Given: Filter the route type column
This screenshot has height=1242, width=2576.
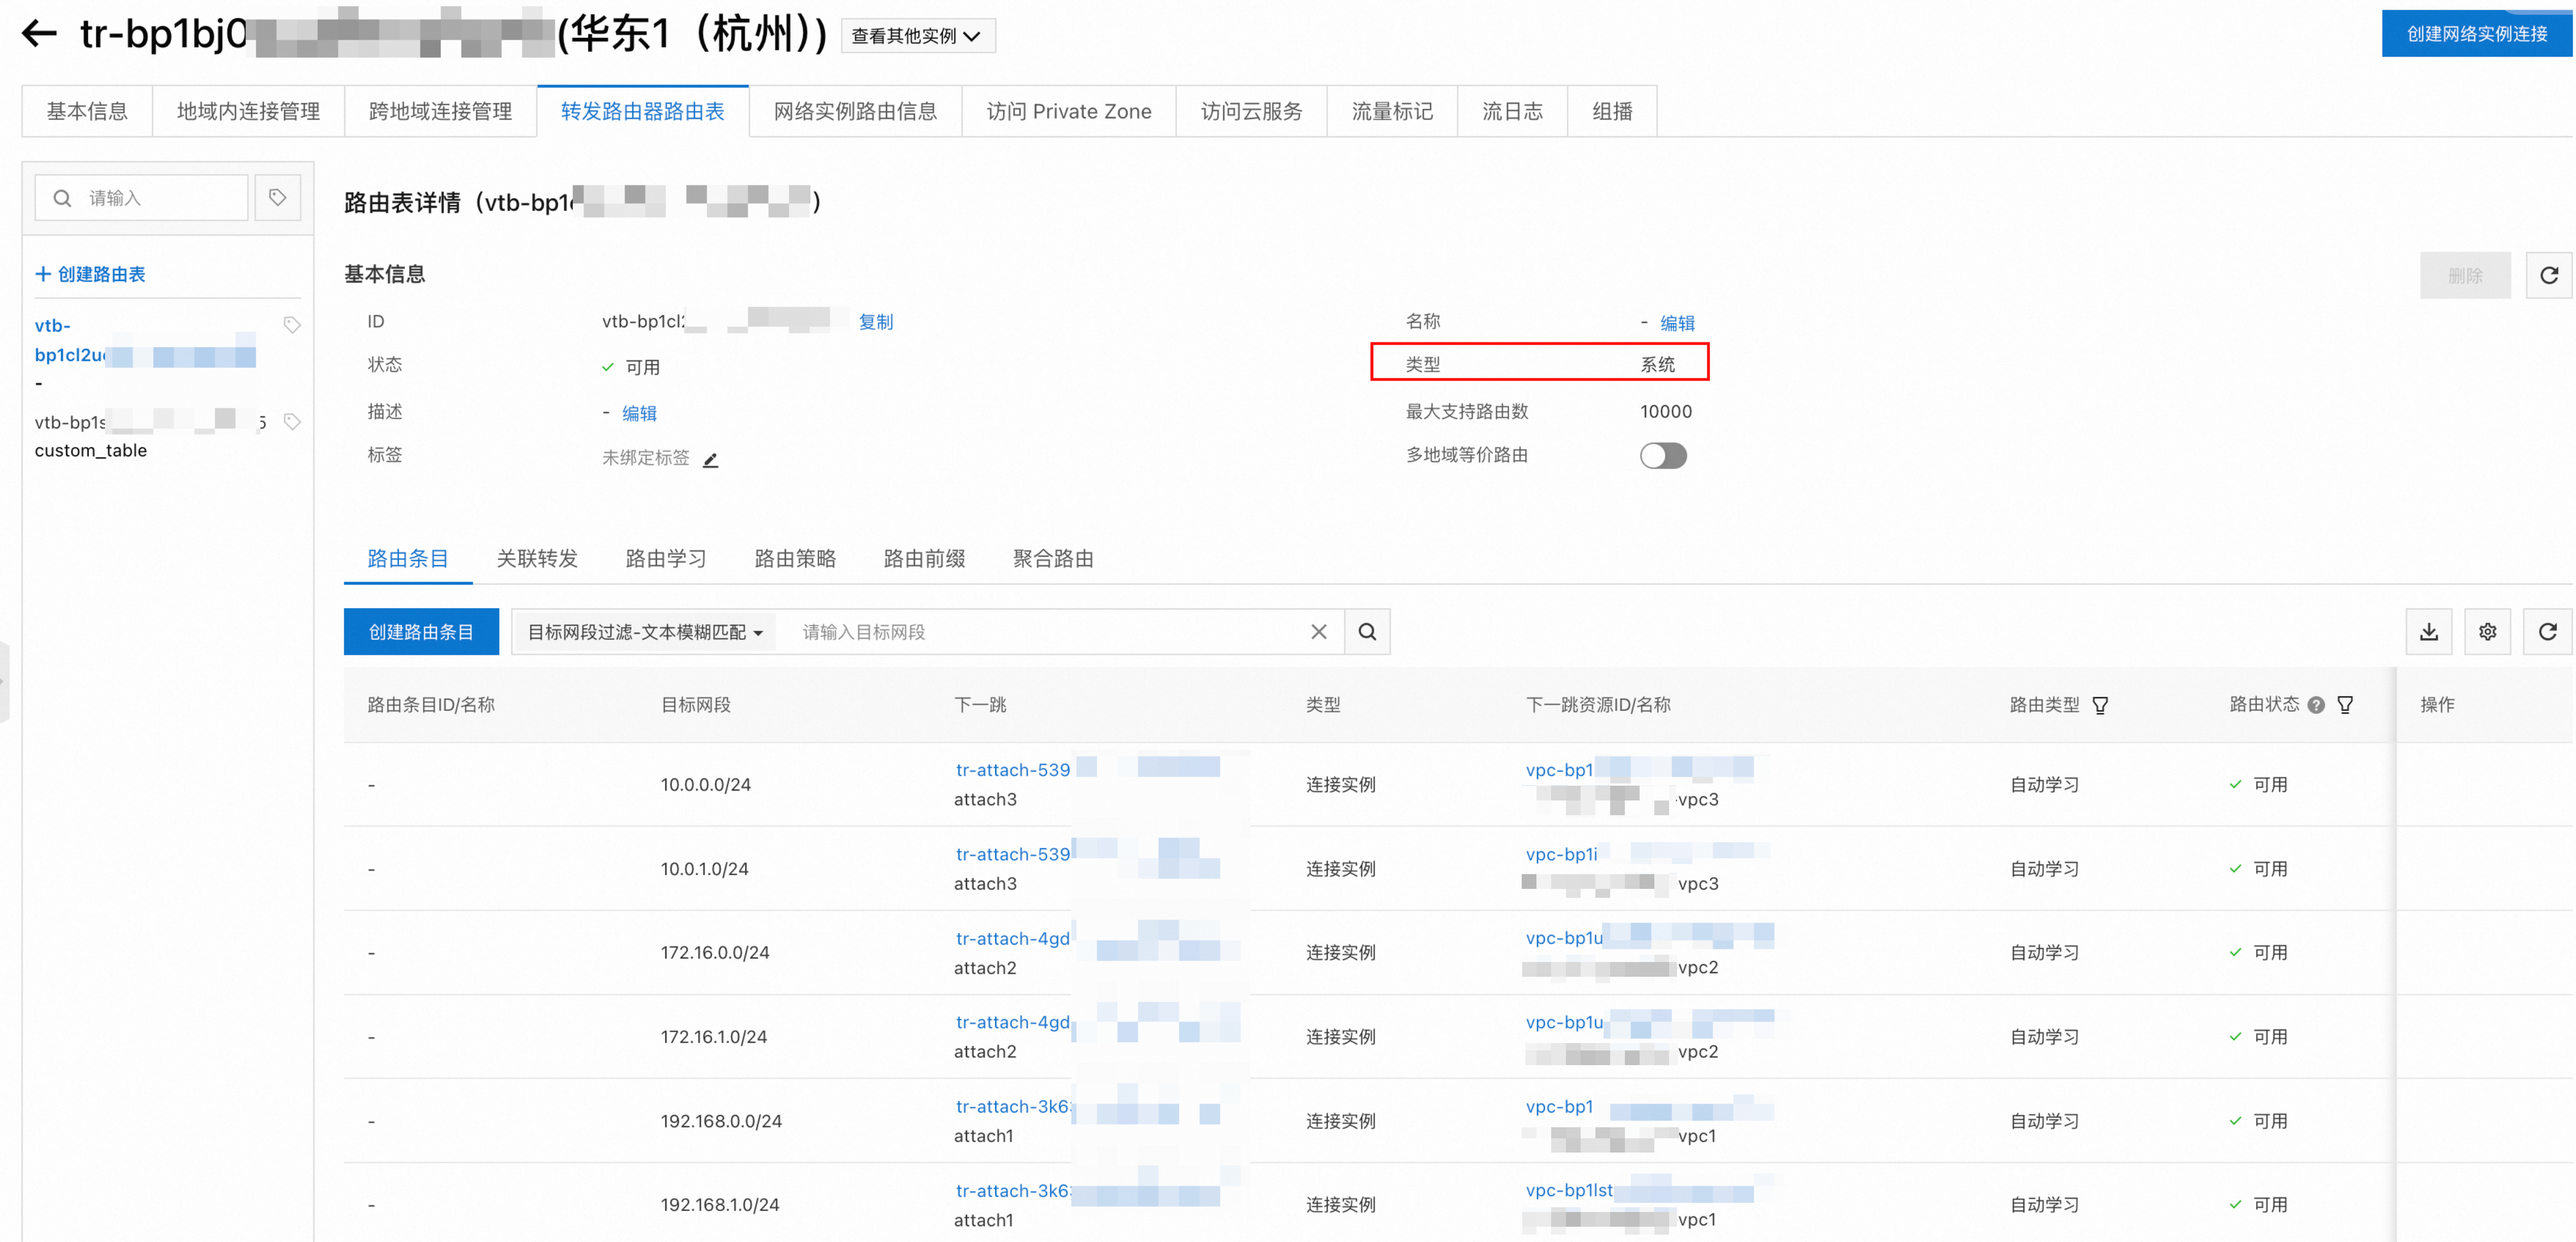Looking at the screenshot, I should coord(2100,706).
